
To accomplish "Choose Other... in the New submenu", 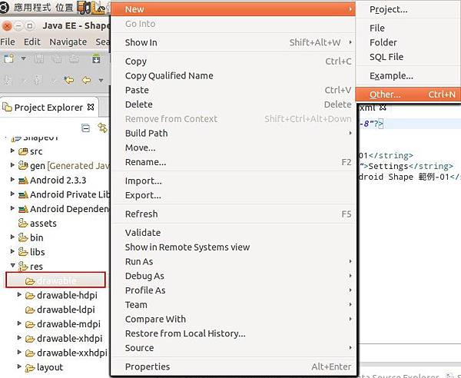I will pyautogui.click(x=408, y=94).
